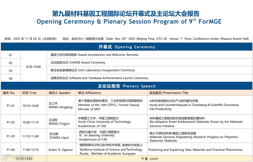The height and width of the screenshot is (162, 253).
Task: Click the 11:40-12:10 time cell
Action: 33,150
